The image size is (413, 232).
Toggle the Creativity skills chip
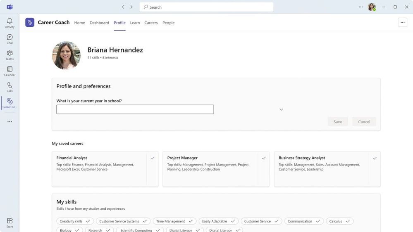(x=75, y=221)
